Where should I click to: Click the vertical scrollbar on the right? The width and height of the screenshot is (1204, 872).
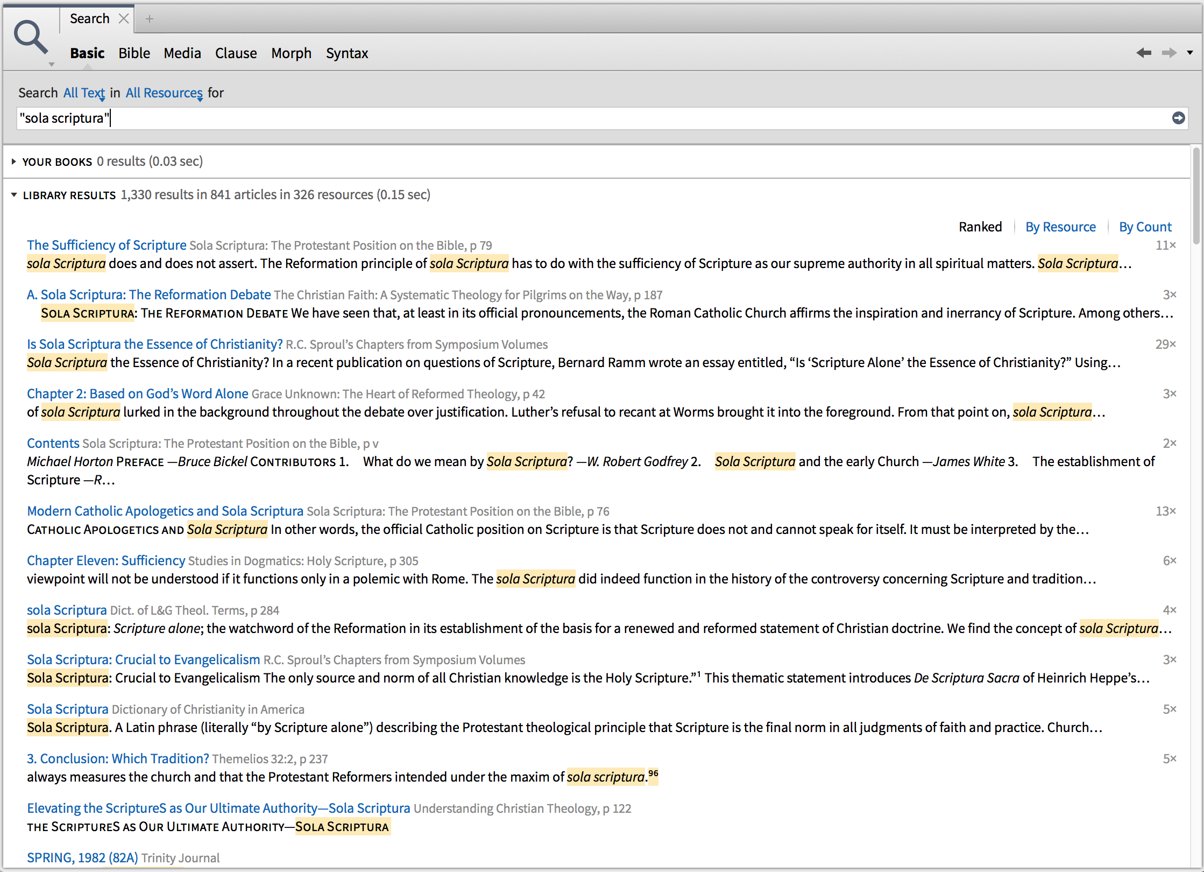pos(1196,196)
